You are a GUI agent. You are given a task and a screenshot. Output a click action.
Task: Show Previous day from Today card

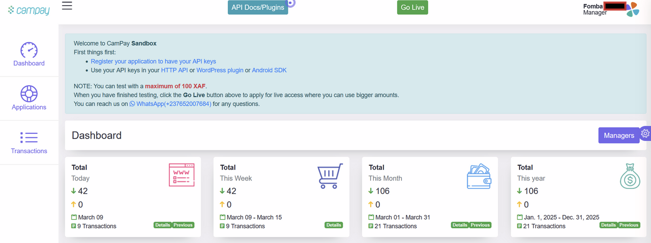pos(183,225)
